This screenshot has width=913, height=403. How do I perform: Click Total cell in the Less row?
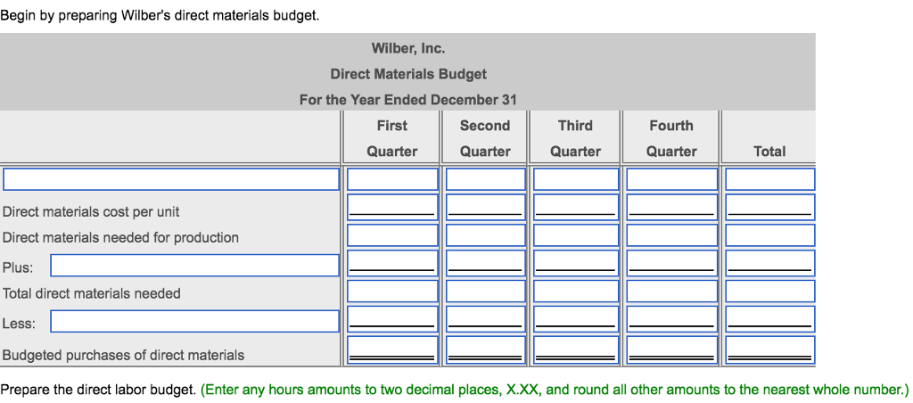pos(769,319)
